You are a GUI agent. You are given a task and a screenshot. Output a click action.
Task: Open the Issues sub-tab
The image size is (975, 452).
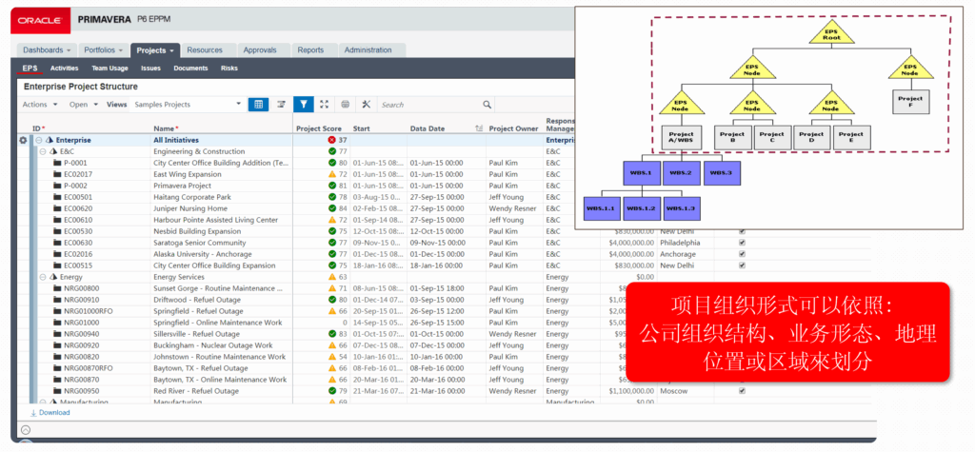[x=150, y=69]
